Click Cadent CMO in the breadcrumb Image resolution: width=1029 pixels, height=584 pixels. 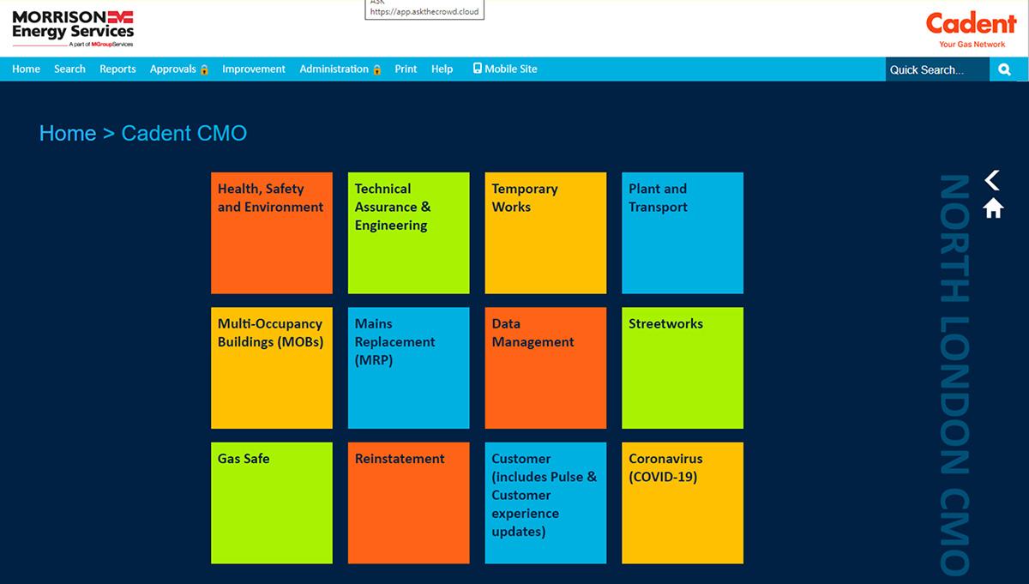pyautogui.click(x=184, y=133)
